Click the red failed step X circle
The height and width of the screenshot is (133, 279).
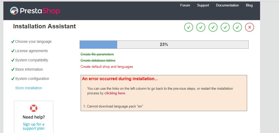pos(250,27)
